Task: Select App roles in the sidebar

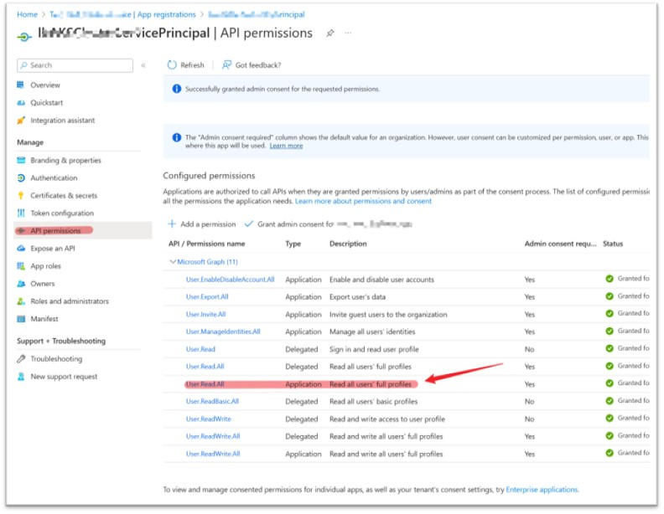Action: [45, 266]
